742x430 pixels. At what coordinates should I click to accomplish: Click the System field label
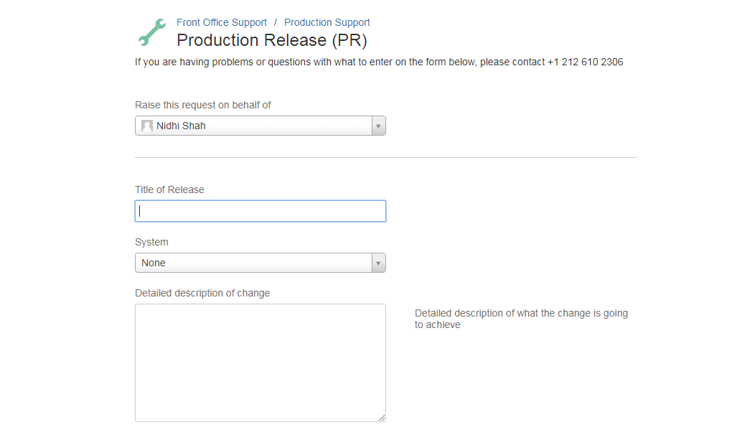pos(151,242)
